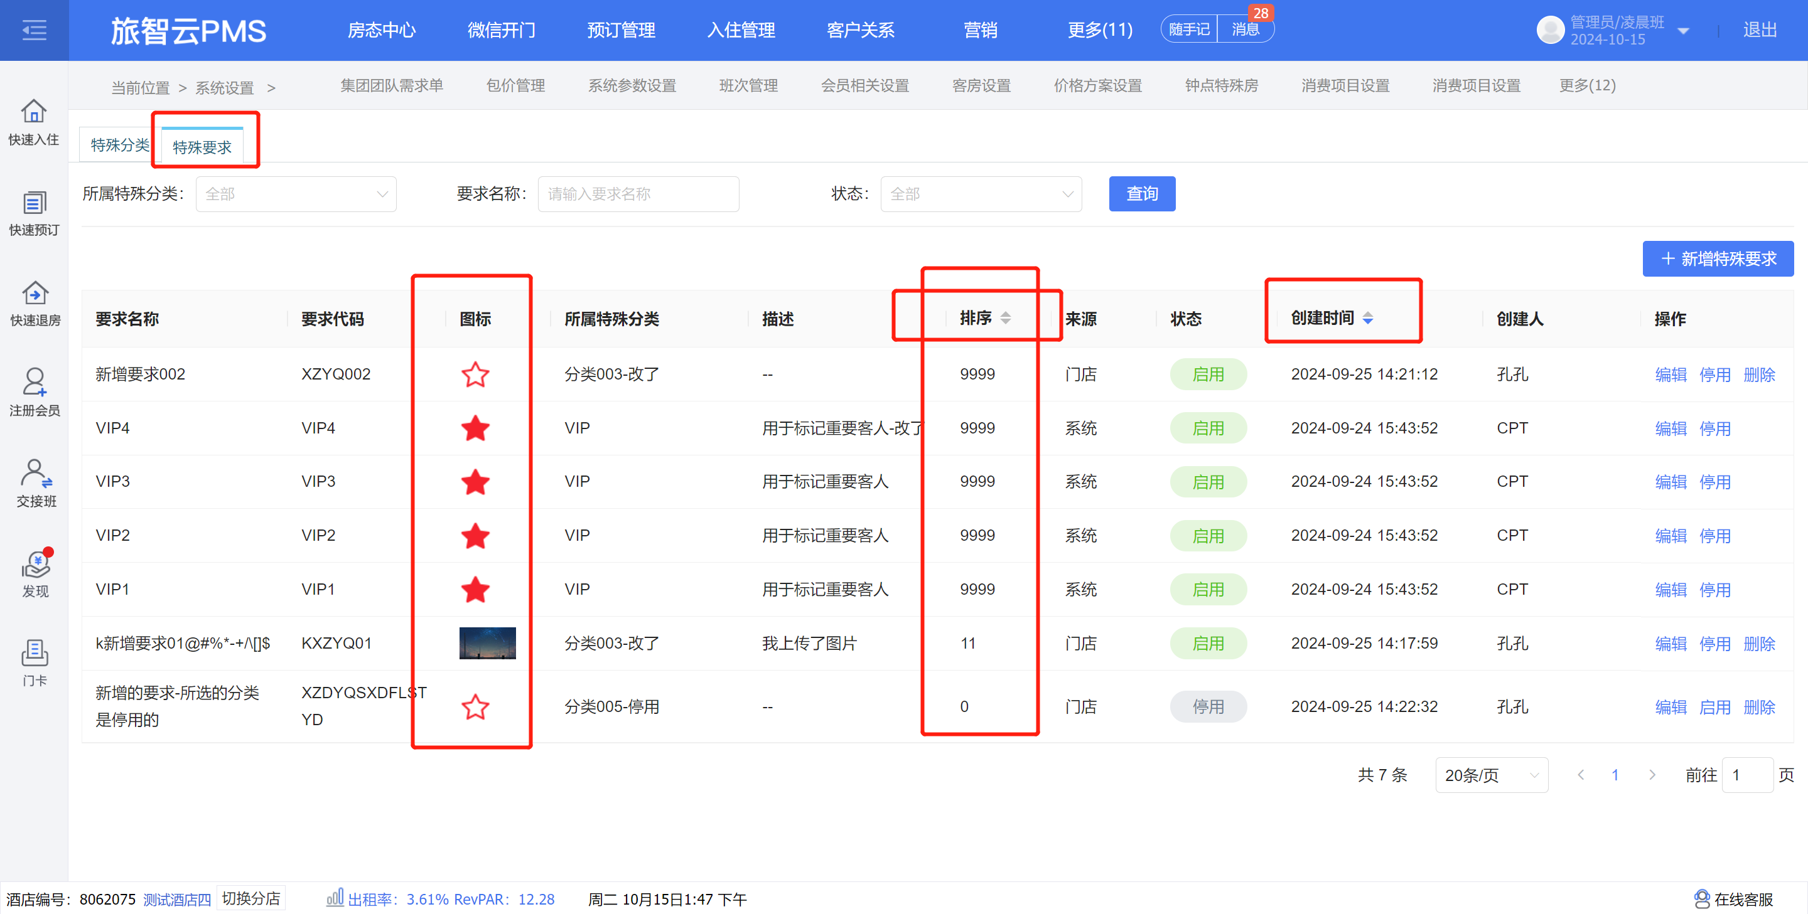Open the 交接班 shift handover icon
This screenshot has width=1808, height=914.
[36, 474]
